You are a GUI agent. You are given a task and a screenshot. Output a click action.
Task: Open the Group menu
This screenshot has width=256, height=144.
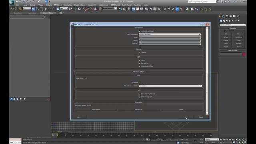32,5
